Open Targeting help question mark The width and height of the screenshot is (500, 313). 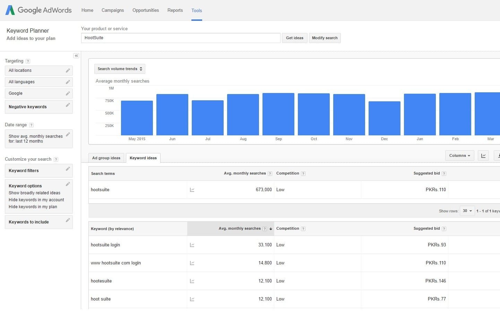pos(28,61)
